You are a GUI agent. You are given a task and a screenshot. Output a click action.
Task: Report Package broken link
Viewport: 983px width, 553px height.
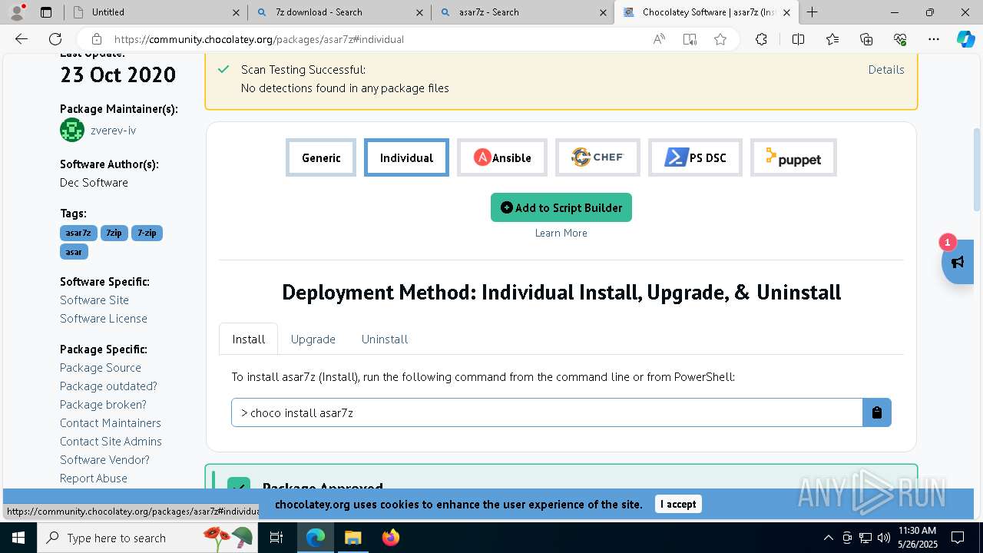(x=103, y=404)
